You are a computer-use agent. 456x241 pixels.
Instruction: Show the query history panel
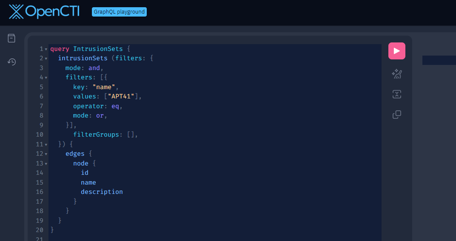[11, 62]
